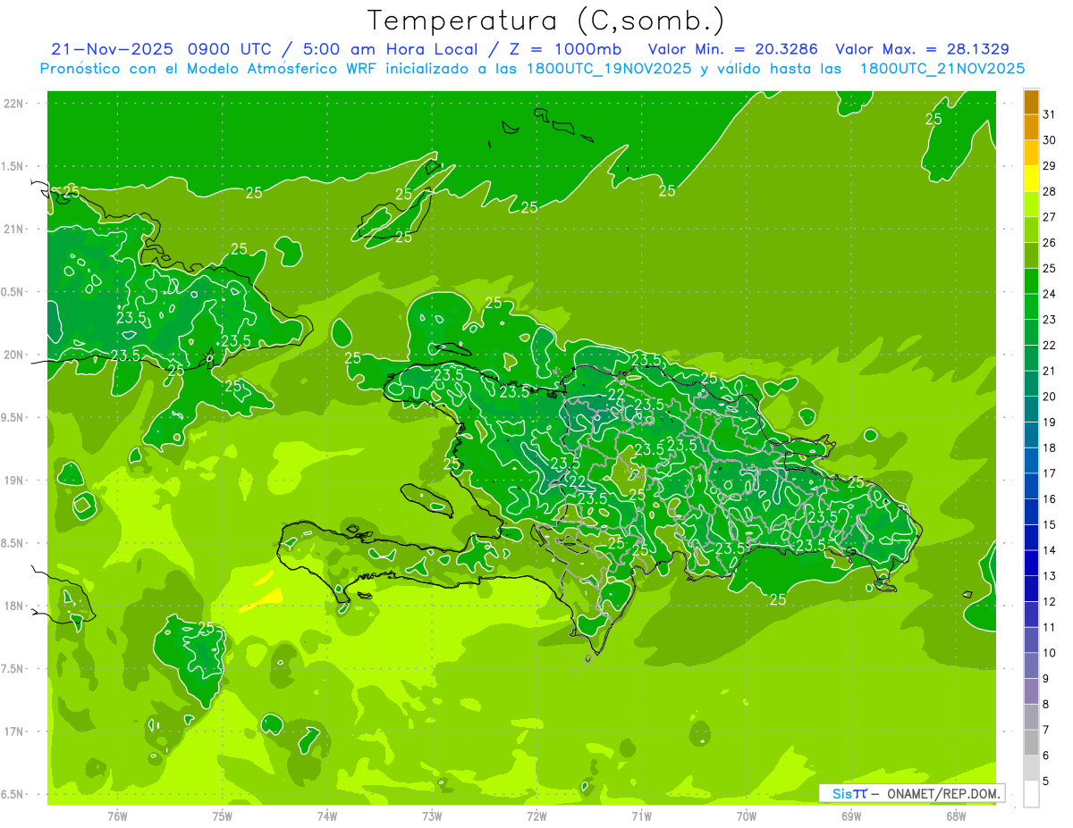Click the "18N" latitude axis label
1073x828 pixels.
click(13, 606)
